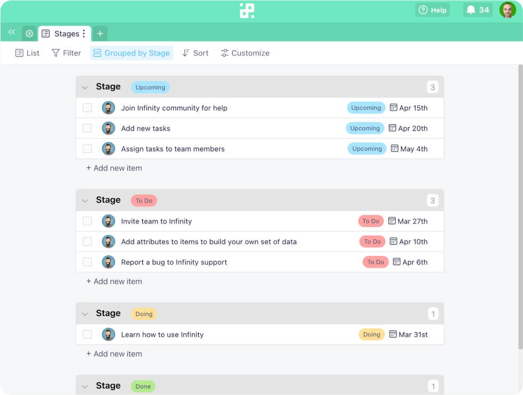523x395 pixels.
Task: Tick checkbox for 'Invite team to Infinity'
Action: tap(87, 221)
